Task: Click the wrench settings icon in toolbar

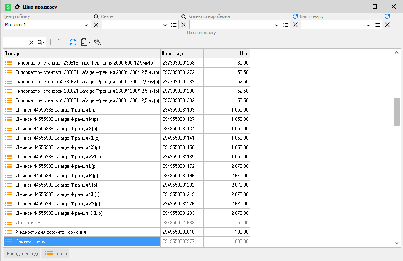Action: click(x=98, y=42)
